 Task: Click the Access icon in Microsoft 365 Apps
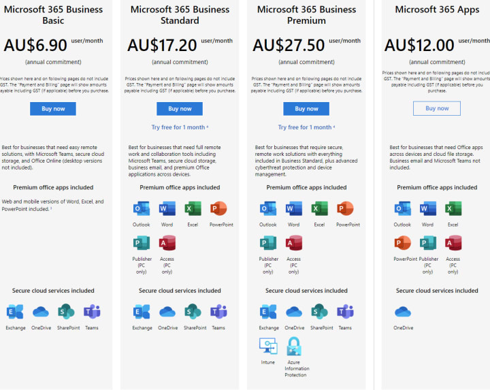[x=453, y=243]
